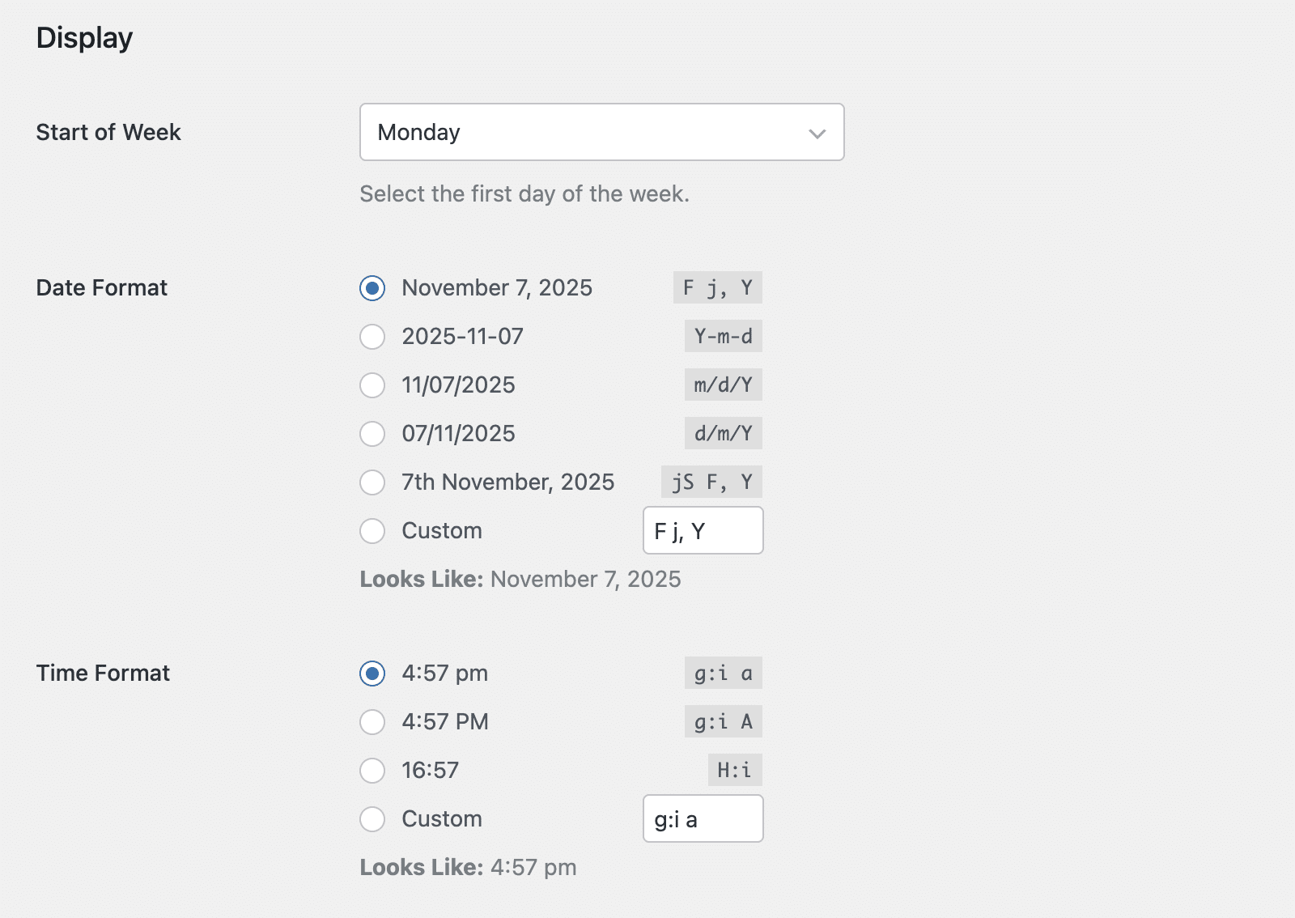Viewport: 1295px width, 918px height.
Task: Click the F j, Y format code label
Action: (717, 287)
